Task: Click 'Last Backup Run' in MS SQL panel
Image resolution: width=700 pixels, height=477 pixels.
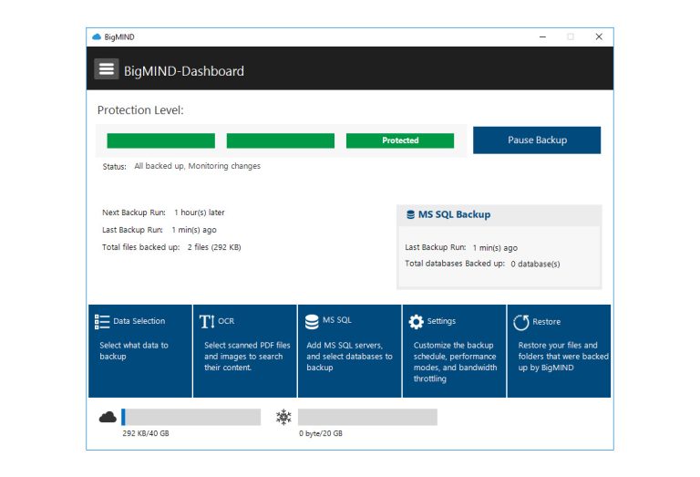Action: coord(436,247)
